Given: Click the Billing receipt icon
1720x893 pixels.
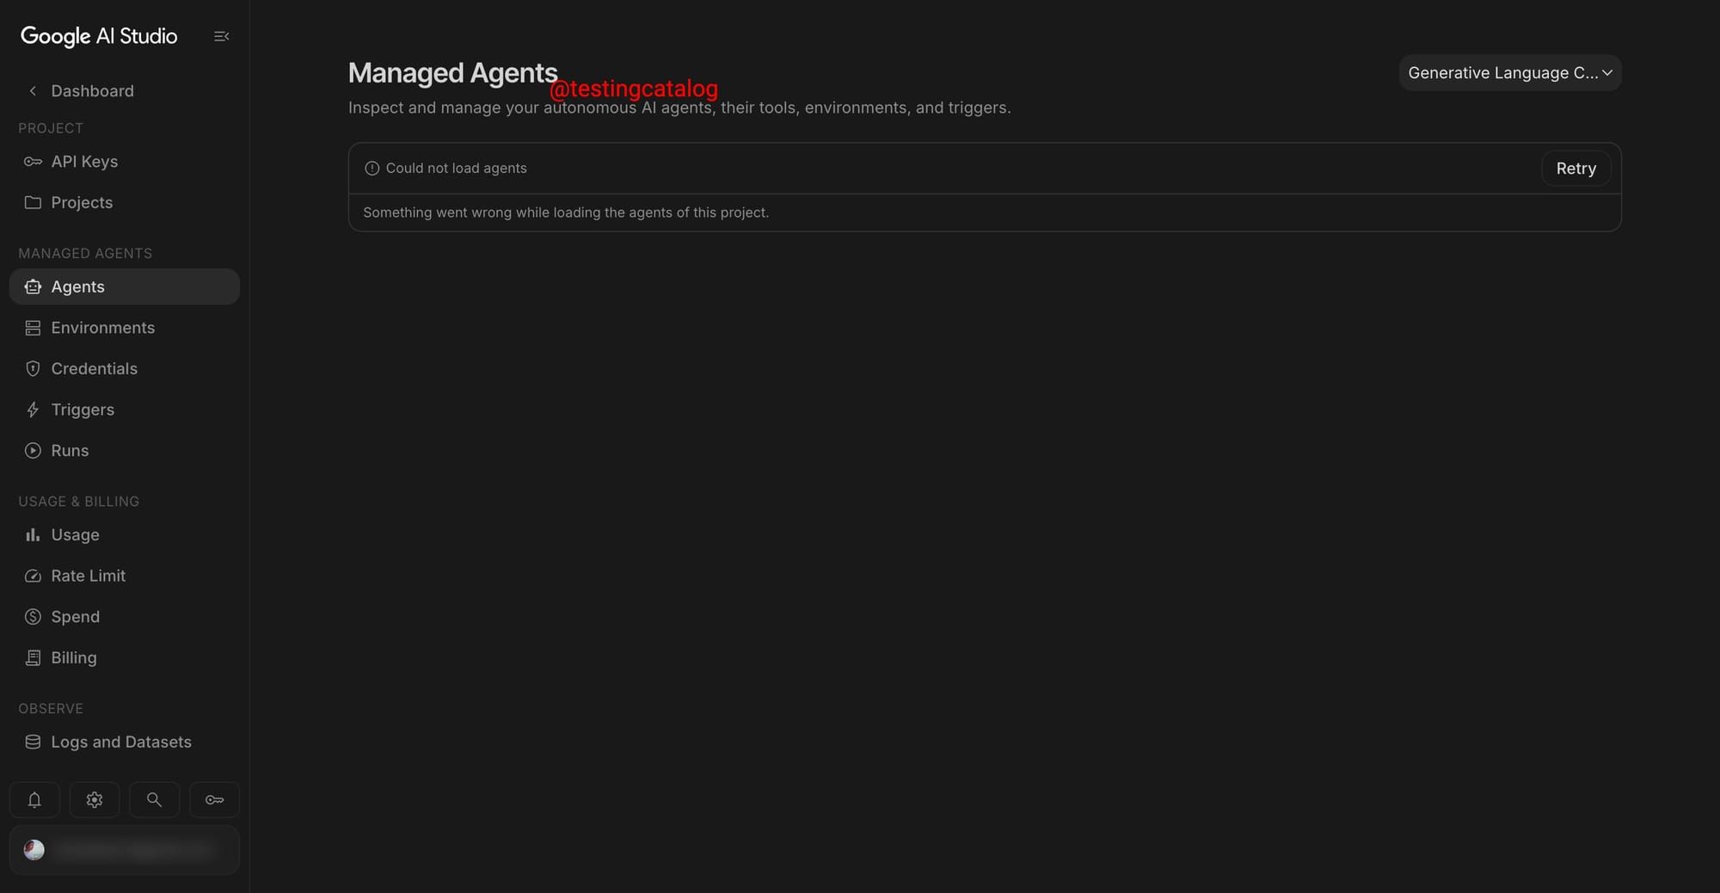Looking at the screenshot, I should click(x=33, y=657).
